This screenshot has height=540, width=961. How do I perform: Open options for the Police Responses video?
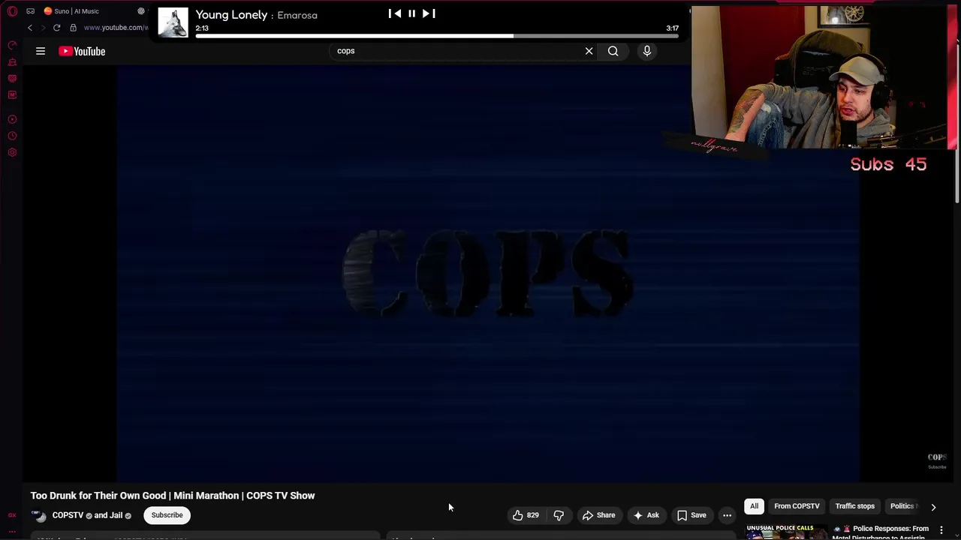click(x=941, y=530)
